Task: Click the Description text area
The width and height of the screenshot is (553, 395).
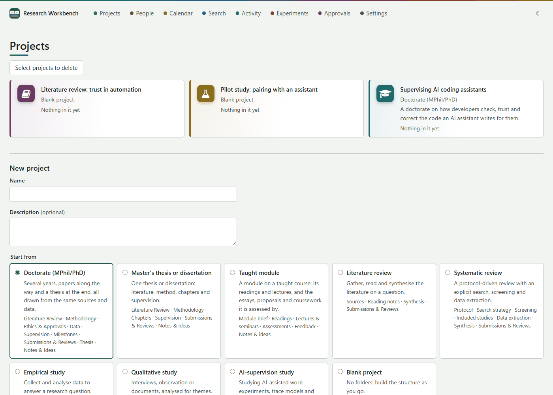Action: [123, 232]
